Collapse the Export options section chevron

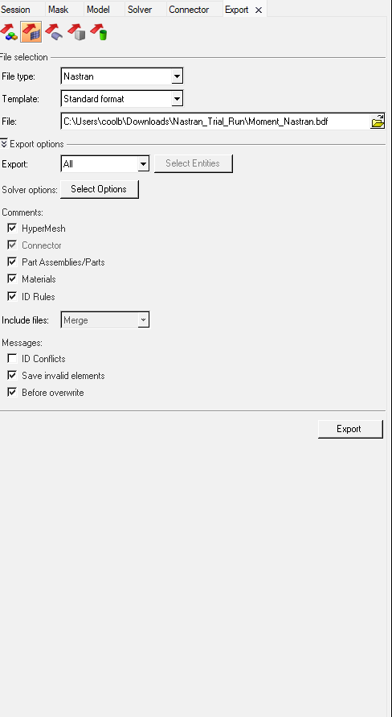(4, 143)
